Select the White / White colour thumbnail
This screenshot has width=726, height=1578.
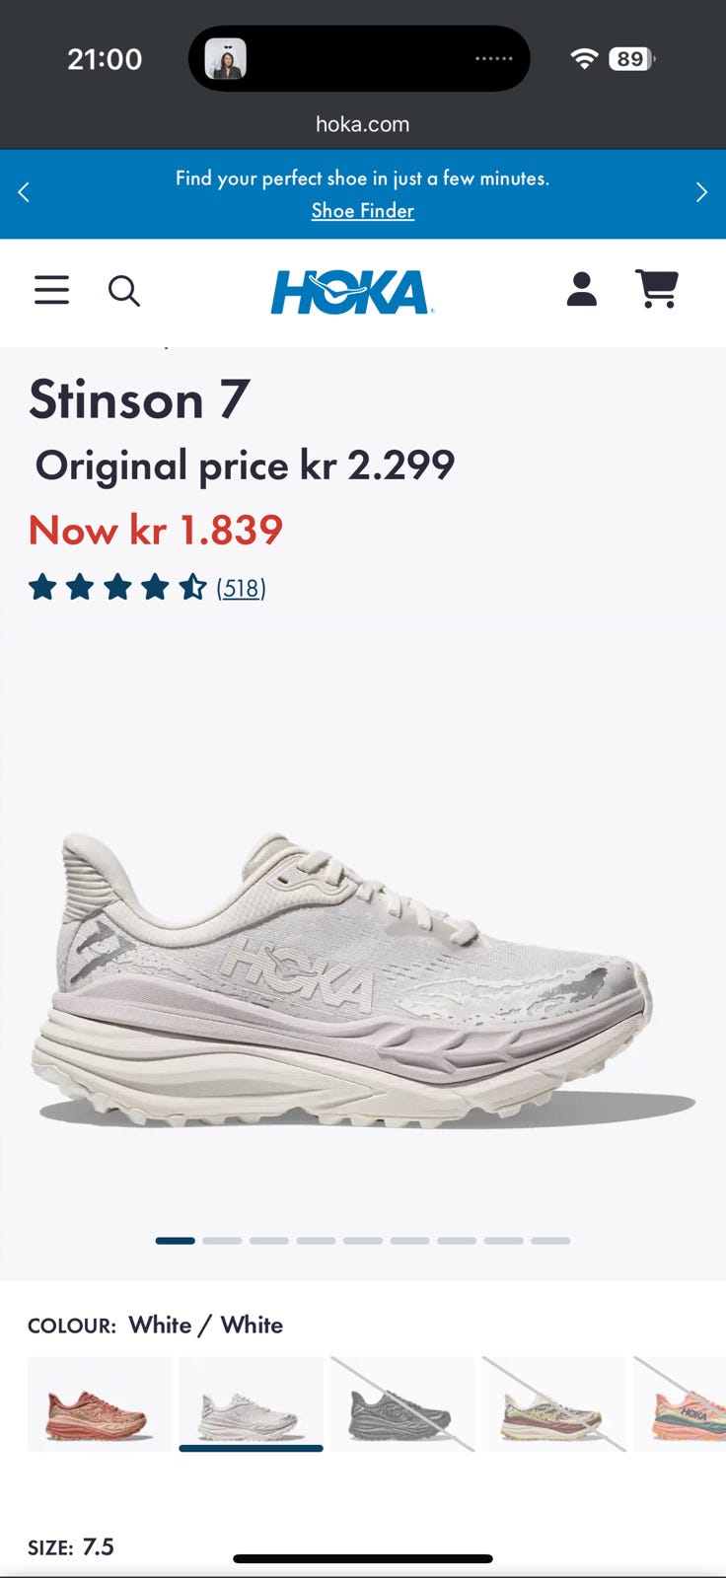coord(251,1403)
